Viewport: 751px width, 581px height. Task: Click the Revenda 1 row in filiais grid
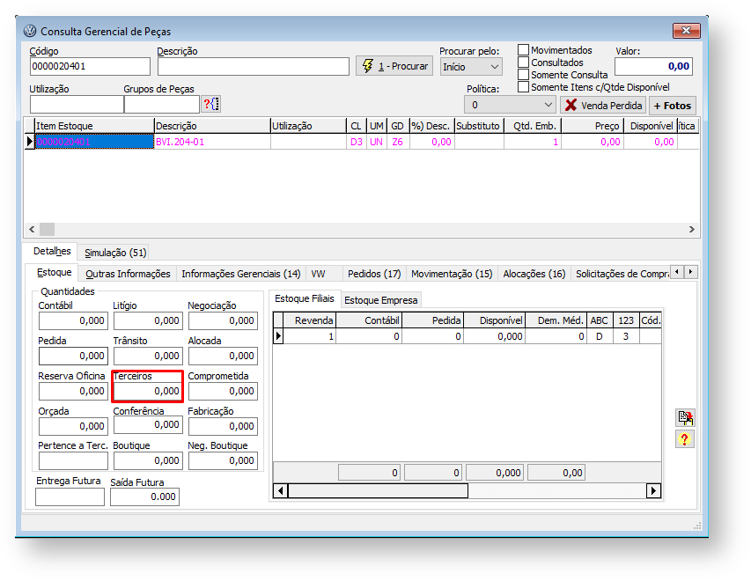(467, 336)
